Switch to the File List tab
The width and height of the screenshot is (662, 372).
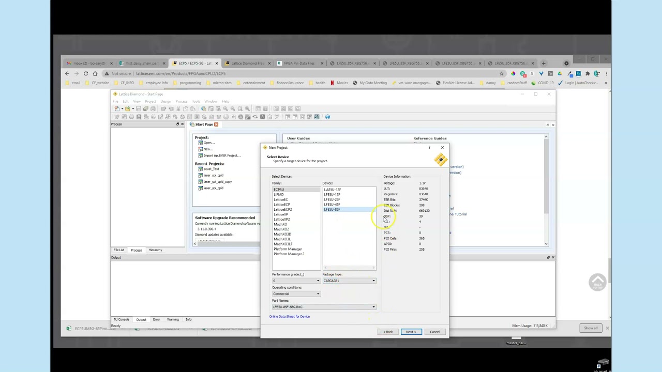coord(119,250)
